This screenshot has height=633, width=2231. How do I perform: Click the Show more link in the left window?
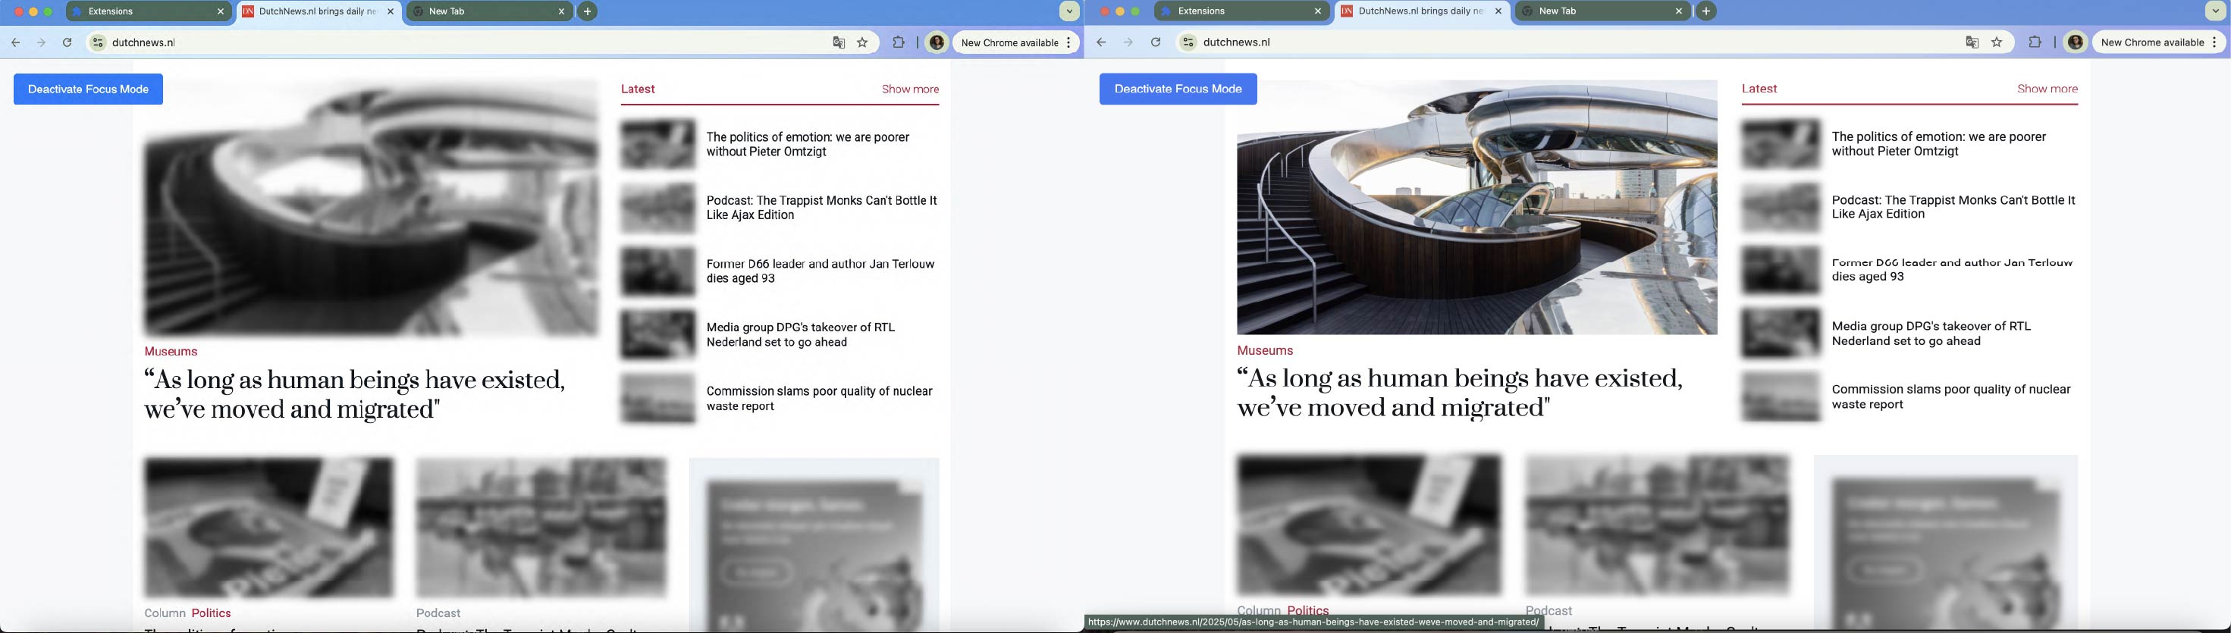pyautogui.click(x=909, y=89)
